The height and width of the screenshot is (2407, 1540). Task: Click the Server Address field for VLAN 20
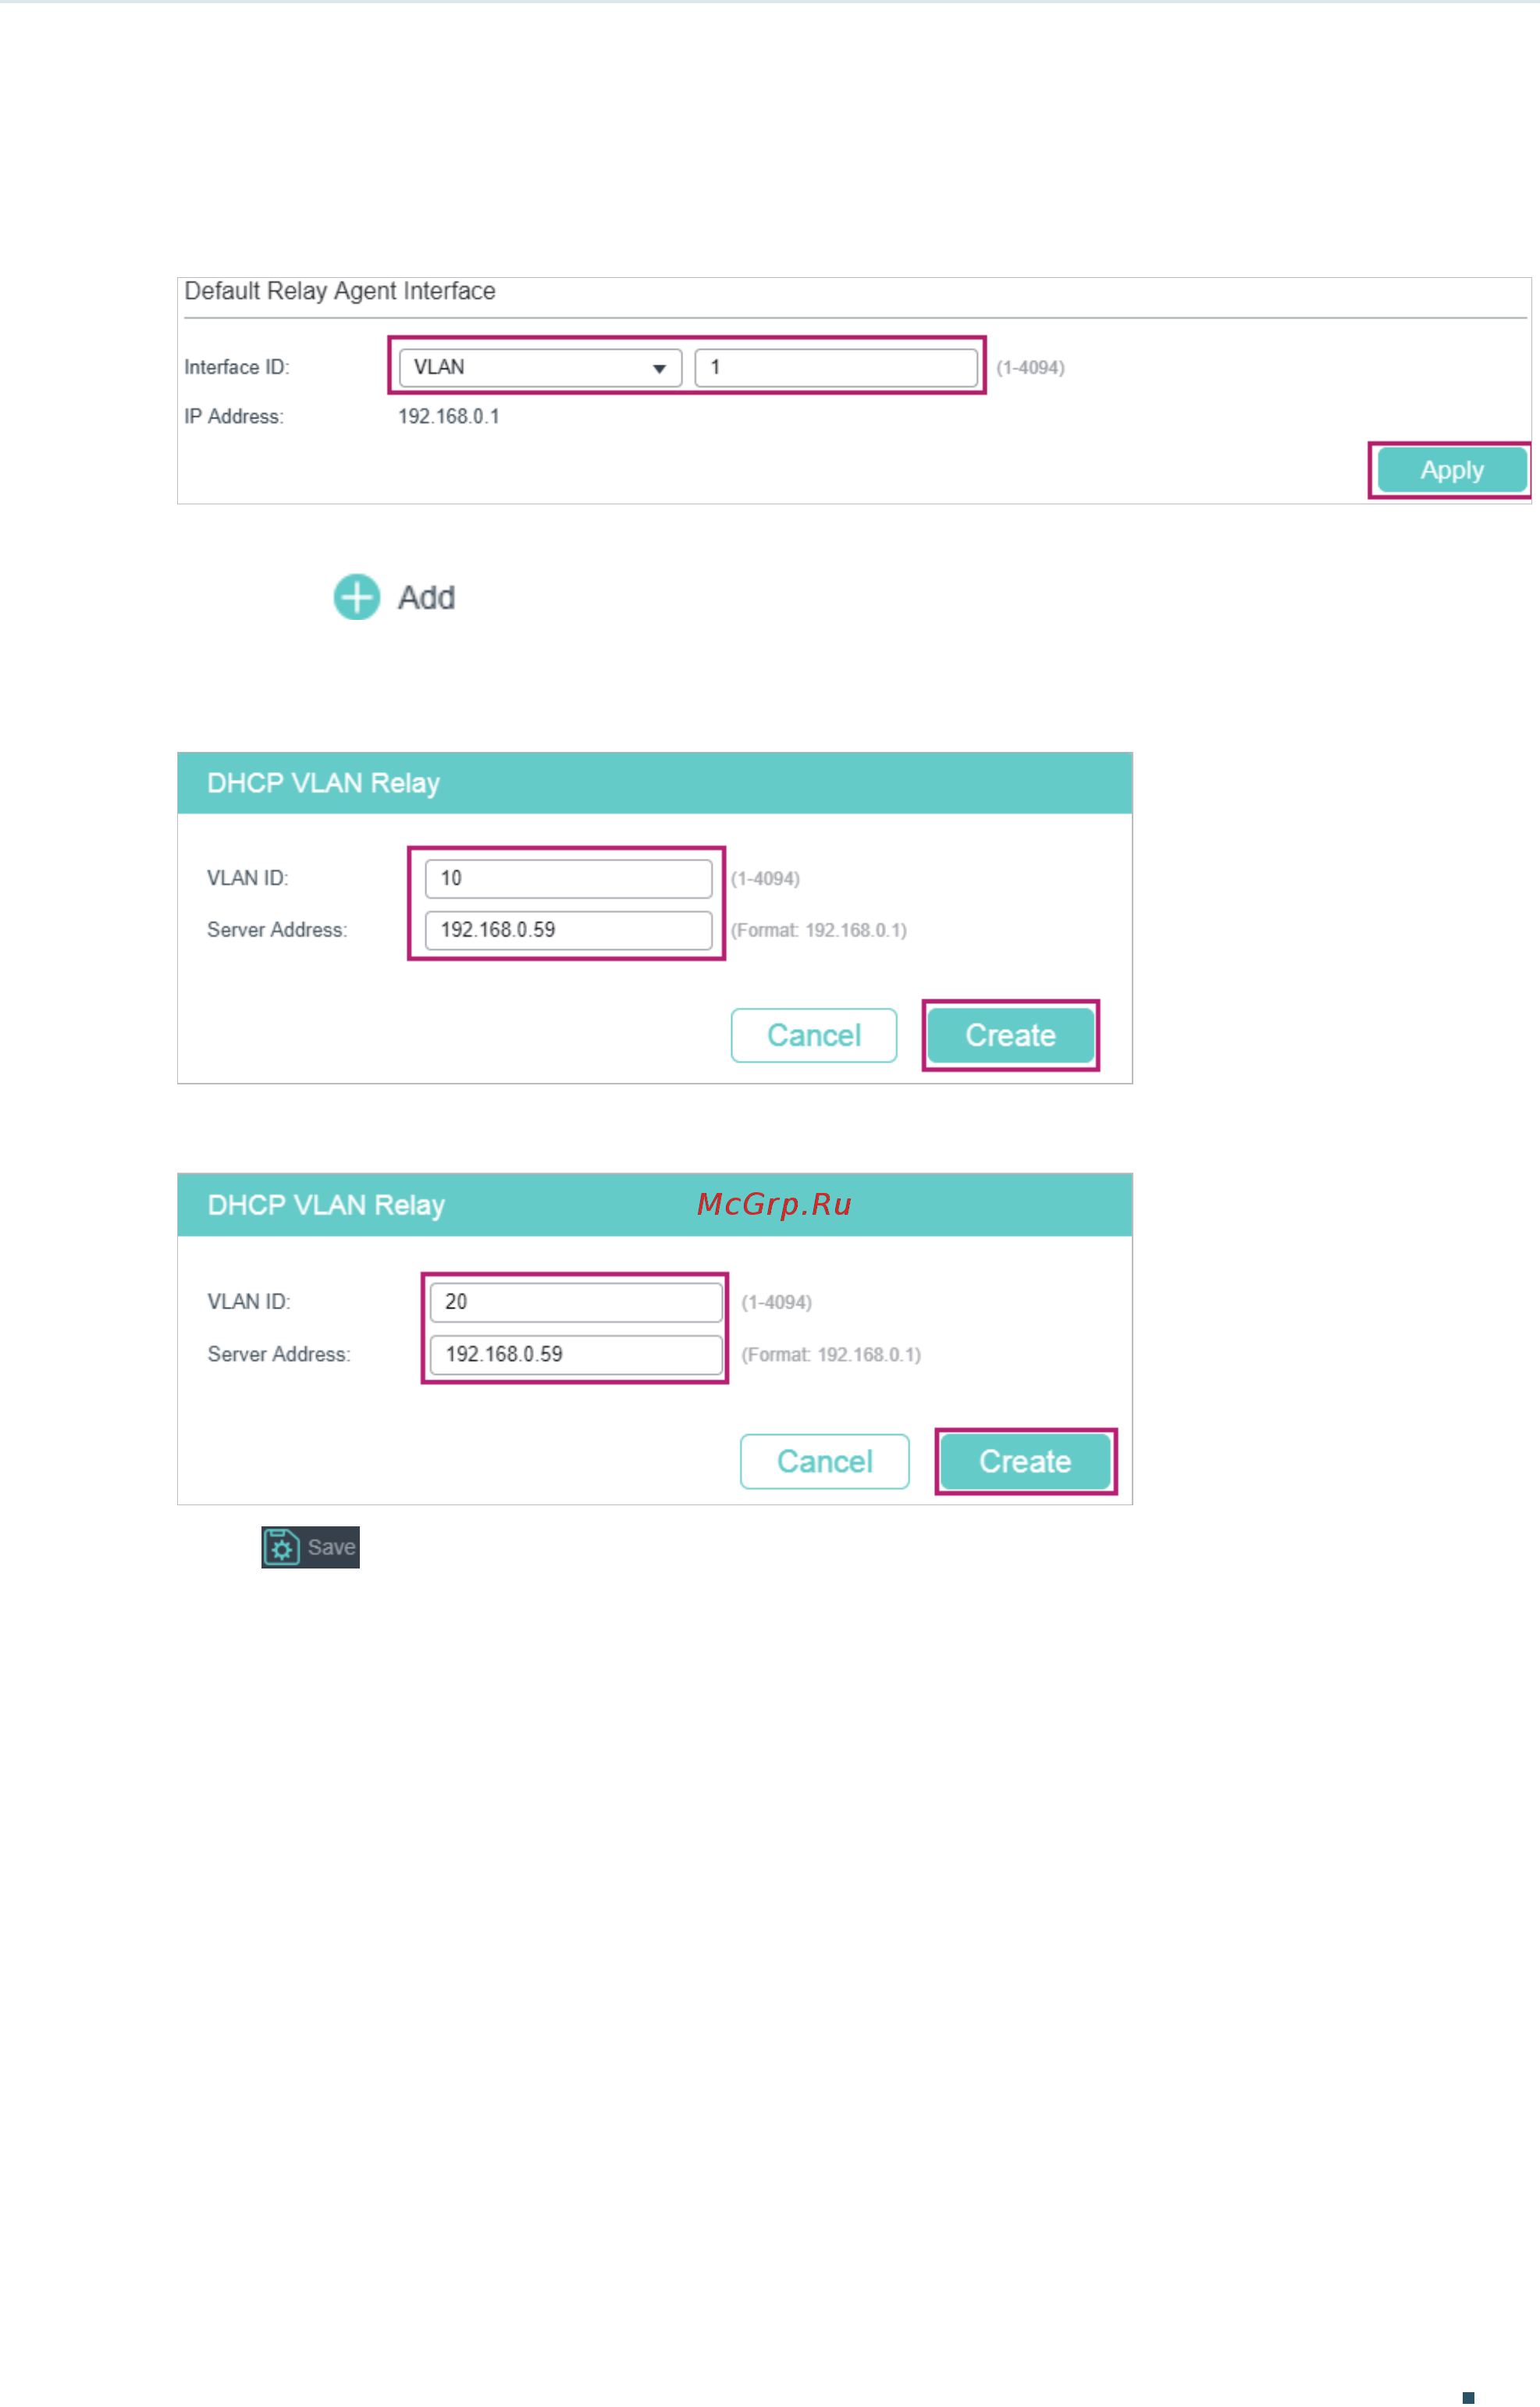(576, 1354)
